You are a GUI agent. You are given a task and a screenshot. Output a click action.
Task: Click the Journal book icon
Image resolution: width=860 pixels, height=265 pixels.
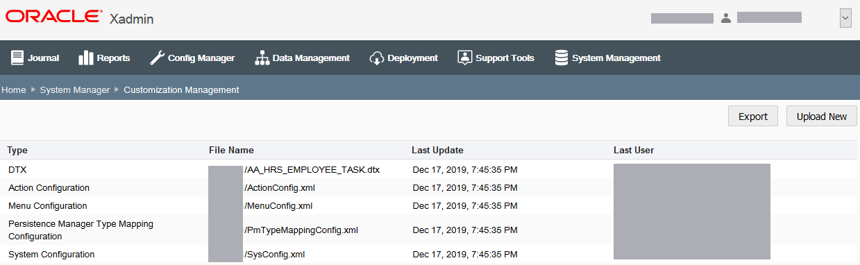click(x=17, y=58)
